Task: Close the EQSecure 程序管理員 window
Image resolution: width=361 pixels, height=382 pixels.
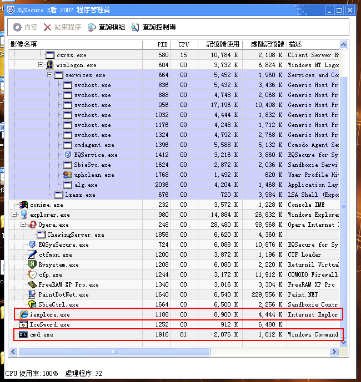Action: pyautogui.click(x=350, y=11)
